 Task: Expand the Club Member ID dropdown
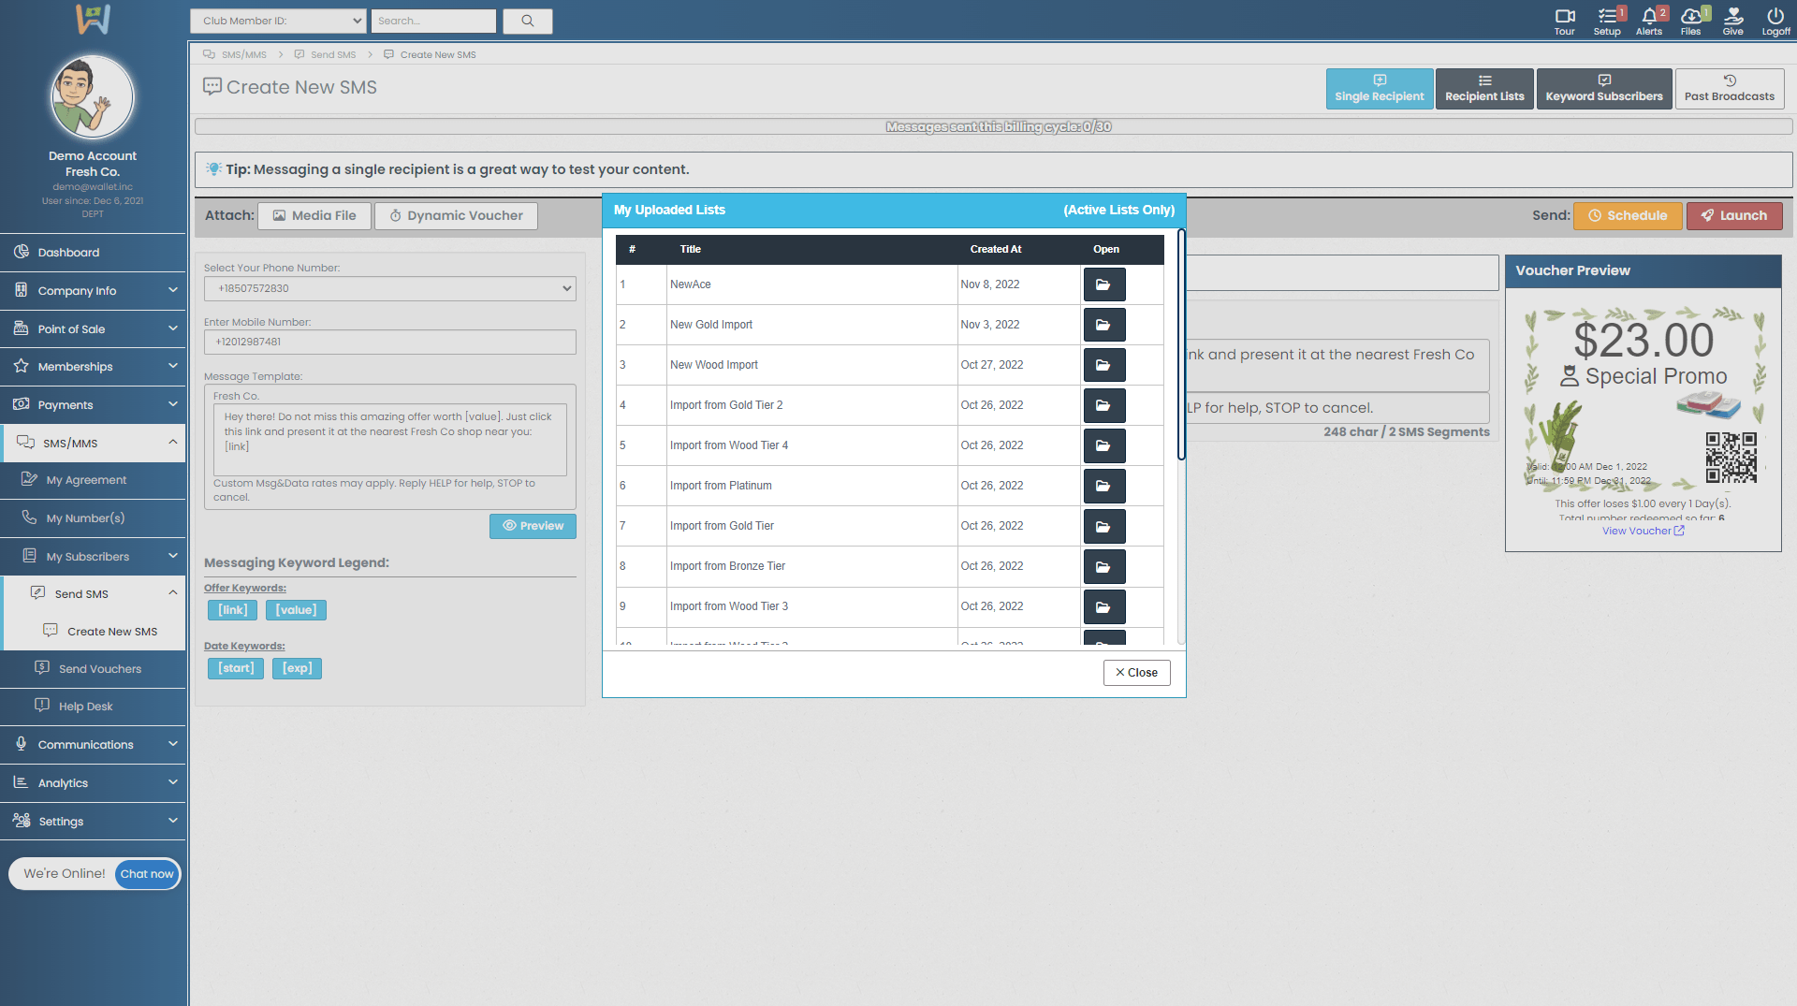[277, 21]
